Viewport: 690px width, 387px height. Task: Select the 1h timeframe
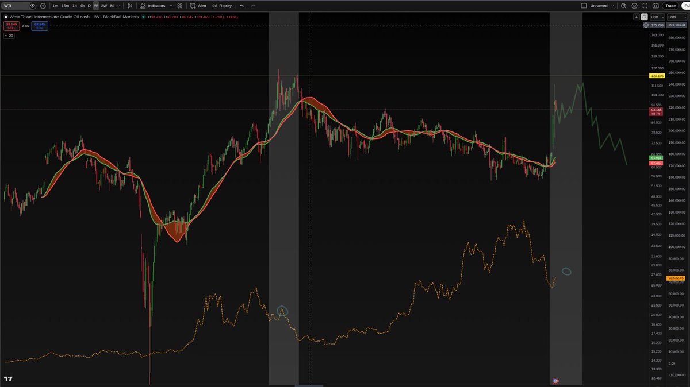(74, 6)
